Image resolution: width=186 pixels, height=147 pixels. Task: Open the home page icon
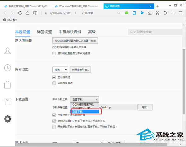pos(28,13)
